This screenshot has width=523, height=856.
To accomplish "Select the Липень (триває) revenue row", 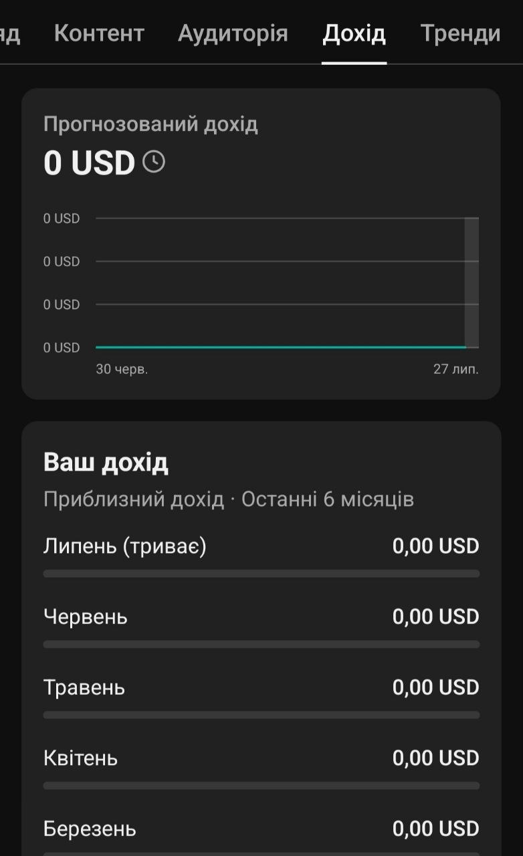I will pyautogui.click(x=261, y=546).
